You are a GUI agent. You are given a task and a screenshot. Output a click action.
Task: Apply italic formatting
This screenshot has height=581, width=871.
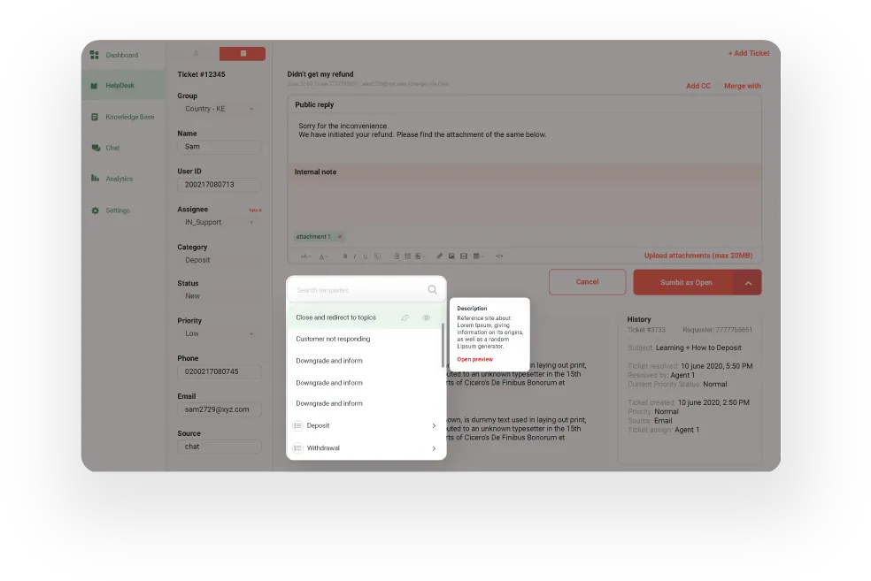click(x=355, y=256)
